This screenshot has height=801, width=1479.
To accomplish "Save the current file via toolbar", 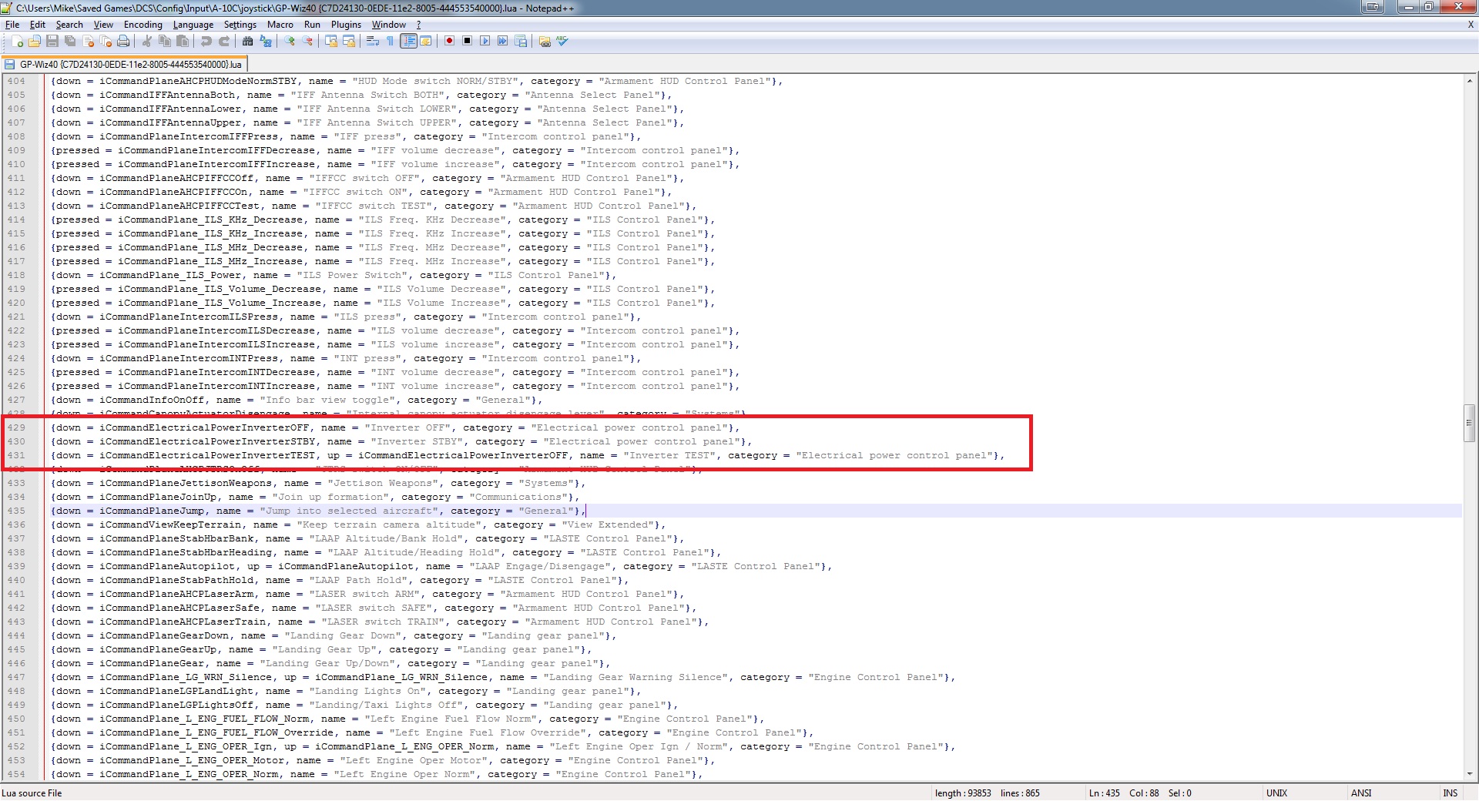I will pyautogui.click(x=52, y=41).
